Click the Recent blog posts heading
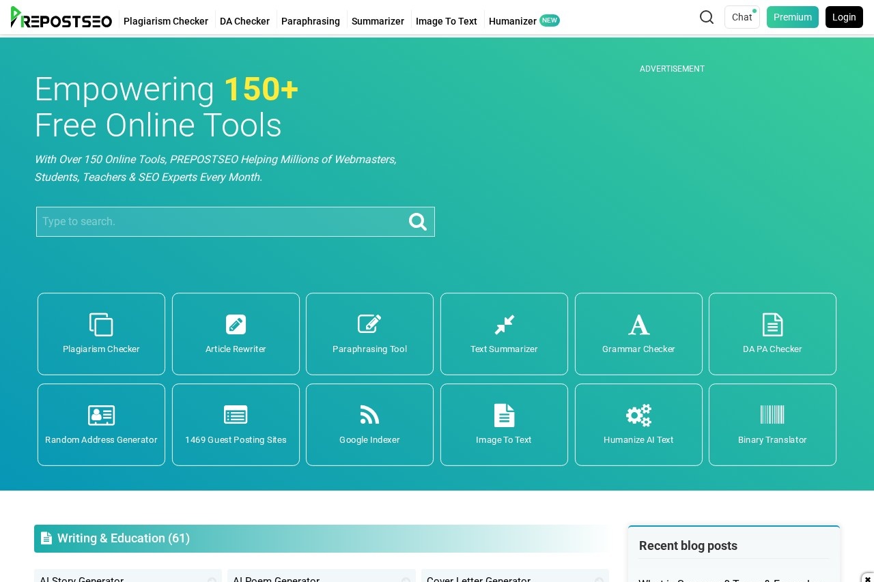Screen dimensions: 874x582 (688, 546)
